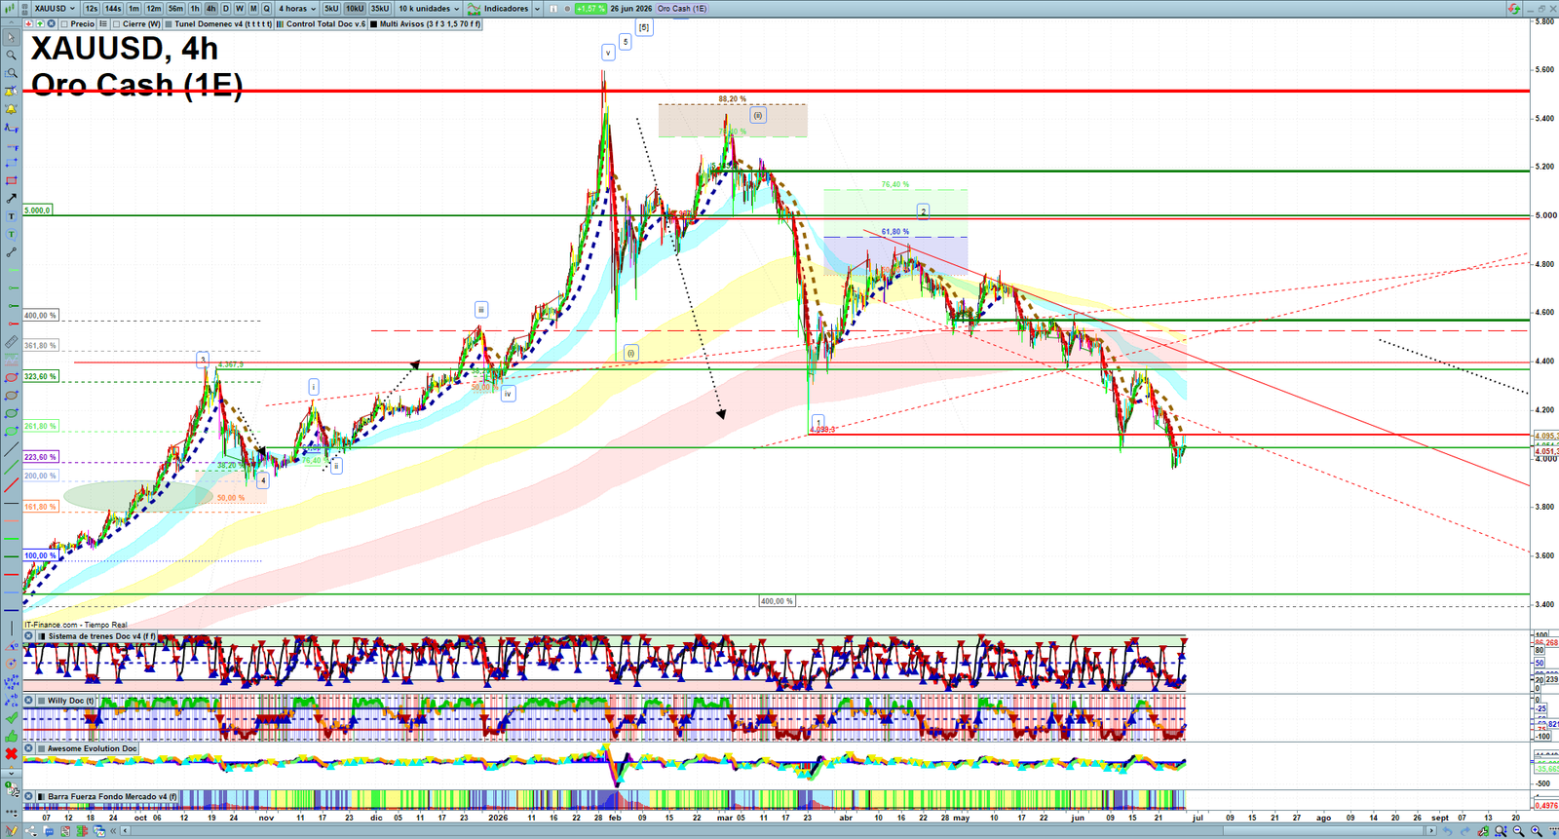The width and height of the screenshot is (1559, 839).
Task: Toggle the Cierre (W) checkbox
Action: point(116,24)
